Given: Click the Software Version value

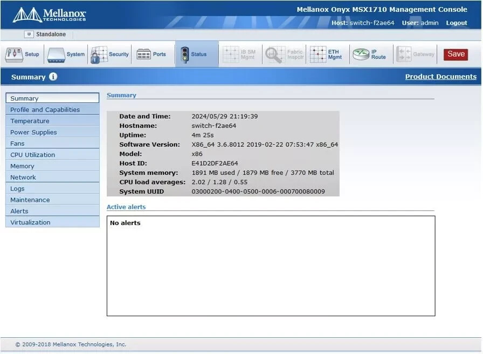Looking at the screenshot, I should click(x=265, y=145).
